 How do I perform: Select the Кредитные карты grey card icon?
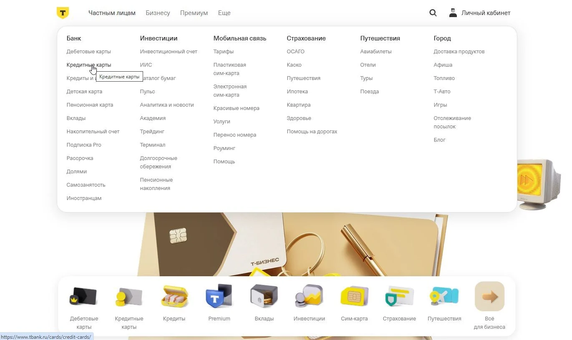tap(129, 296)
